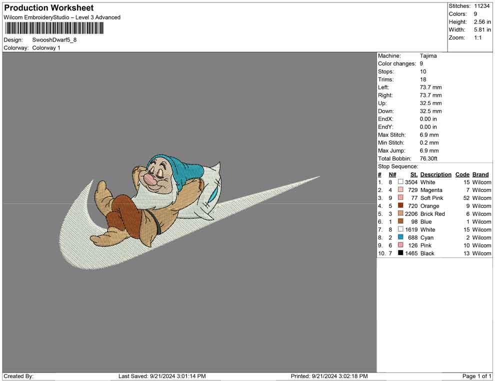Select the white swatch in stop 1
Image resolution: width=495 pixels, height=381 pixels.
click(400, 182)
